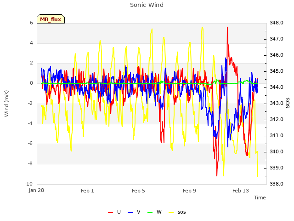
Task: Click the Feb 9 date tick label
Action: [189, 191]
